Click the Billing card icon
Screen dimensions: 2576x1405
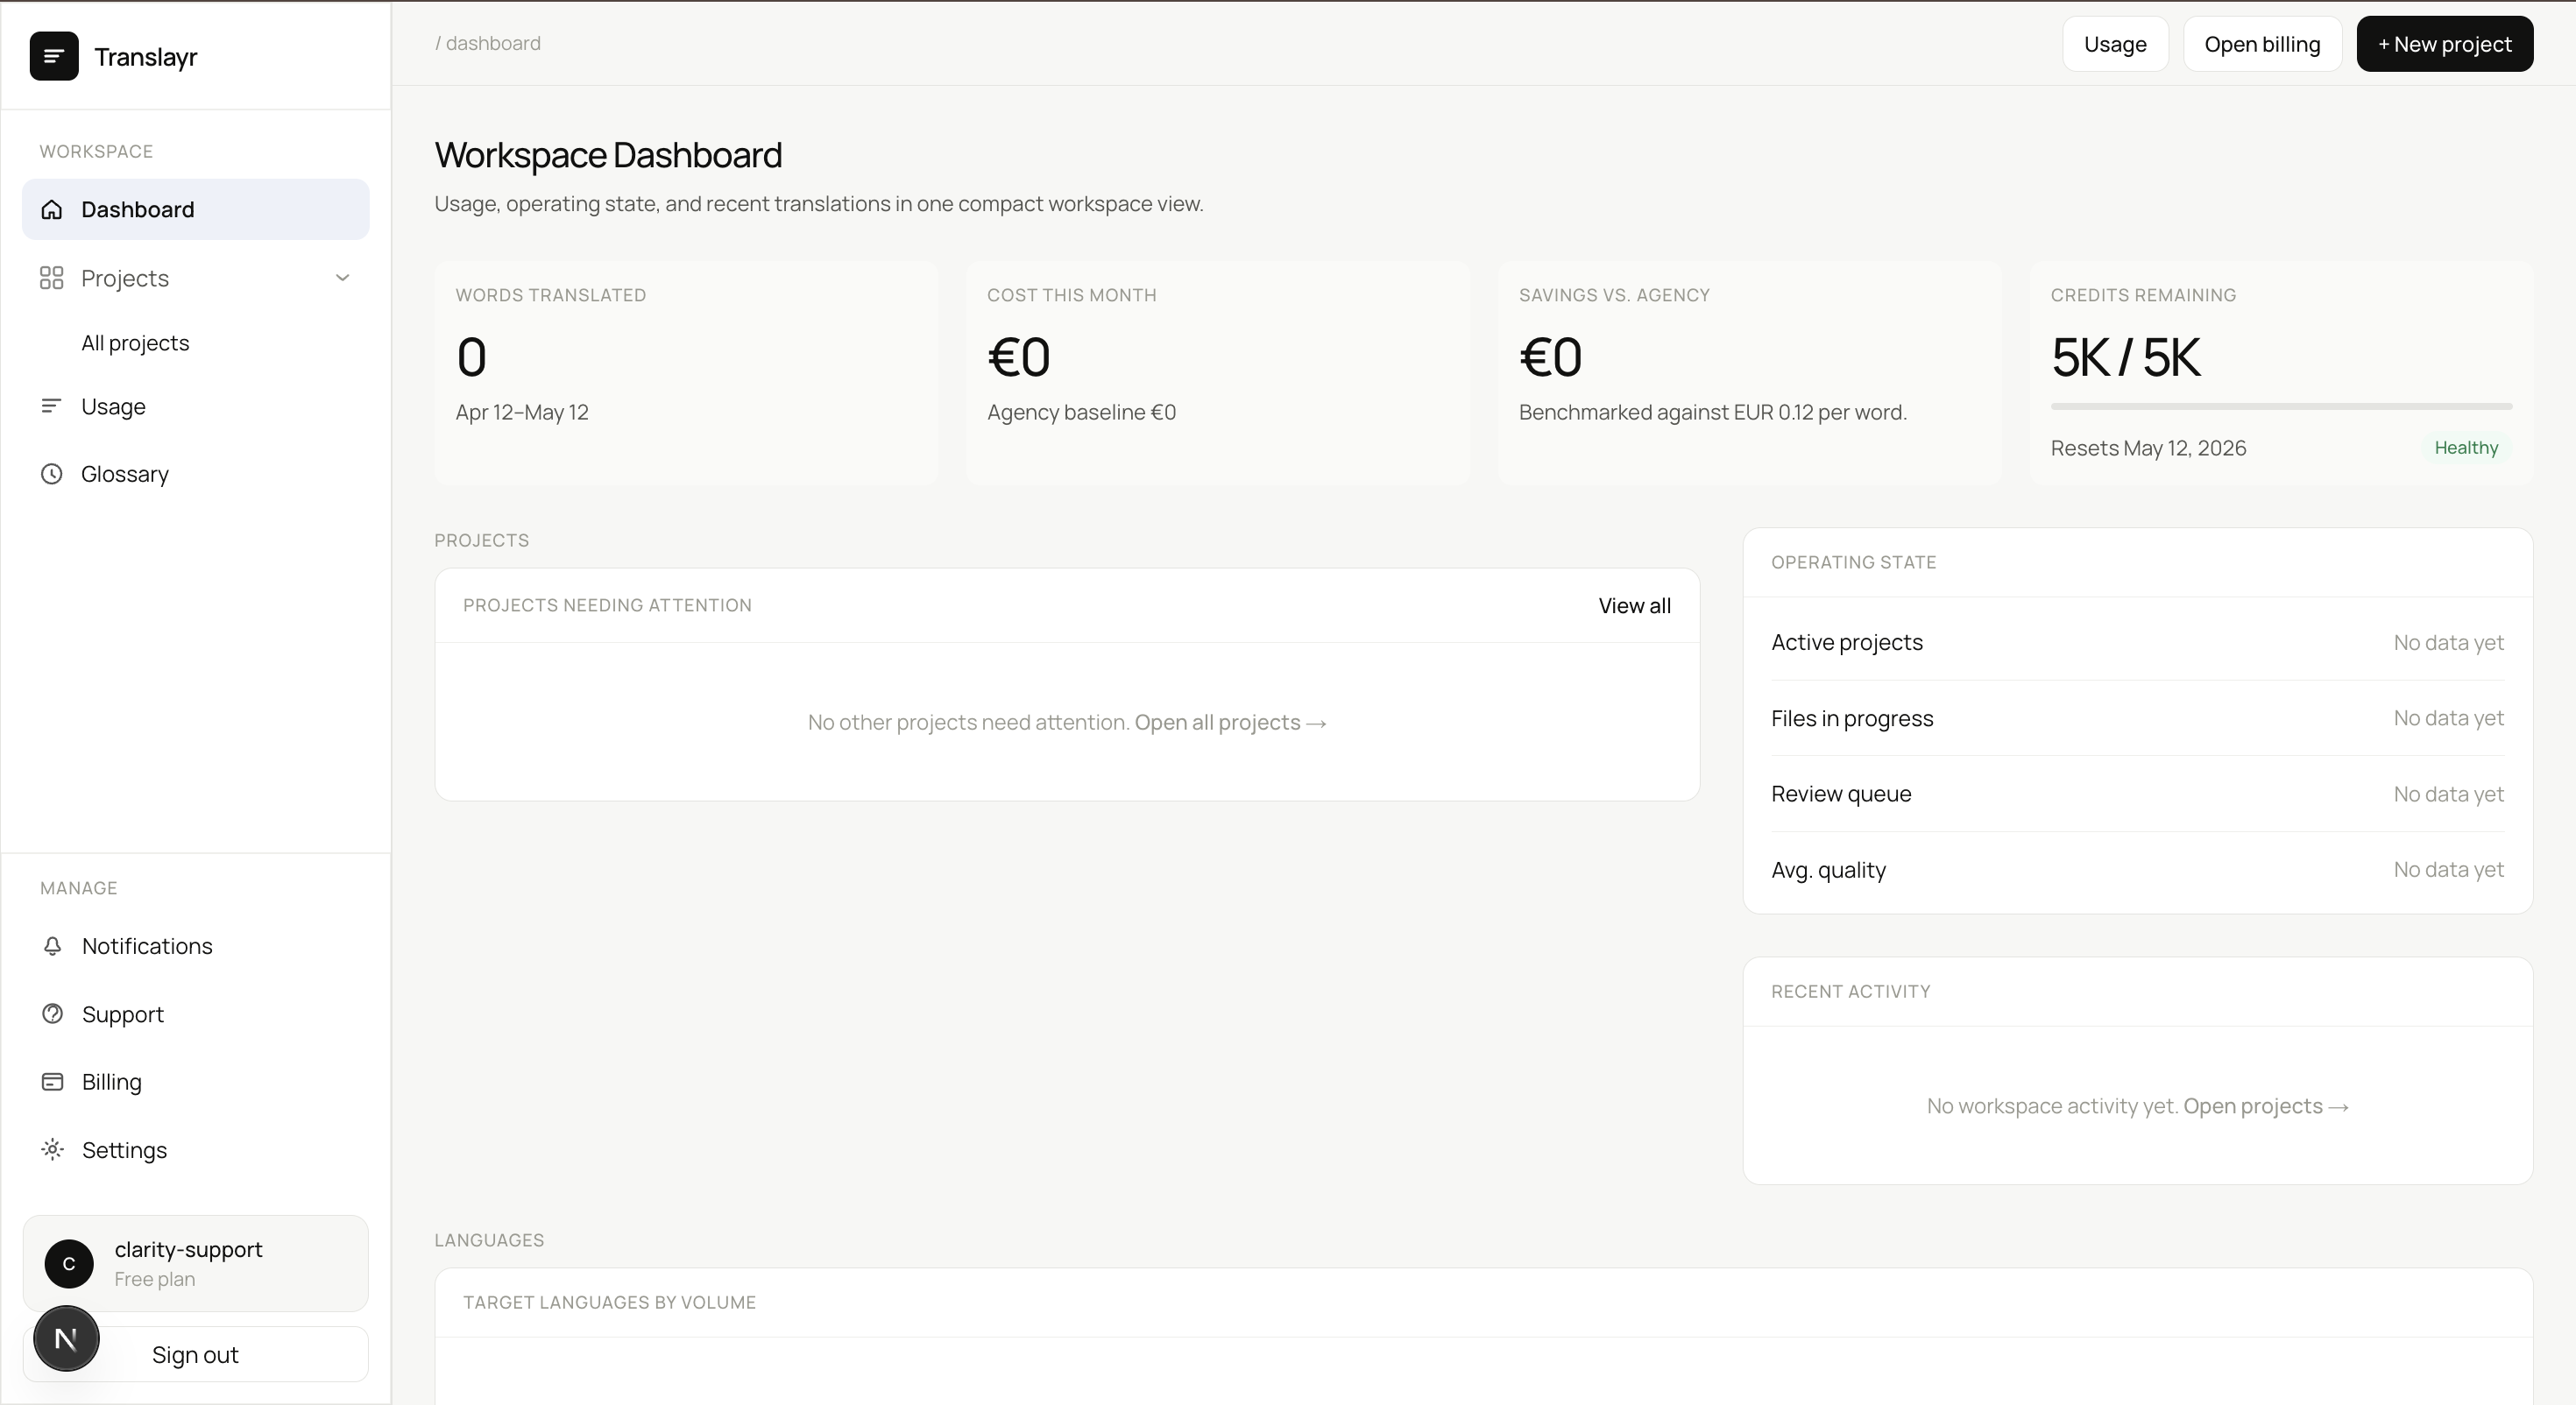(x=53, y=1082)
